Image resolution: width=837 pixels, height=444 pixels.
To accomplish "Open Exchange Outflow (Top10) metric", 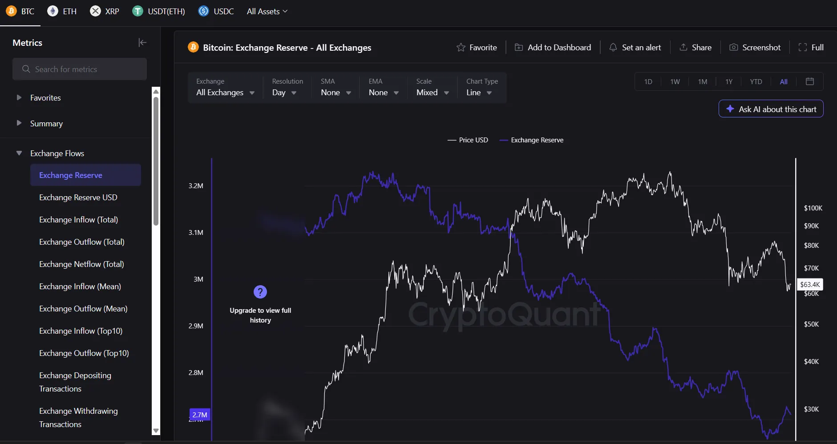I will [84, 353].
